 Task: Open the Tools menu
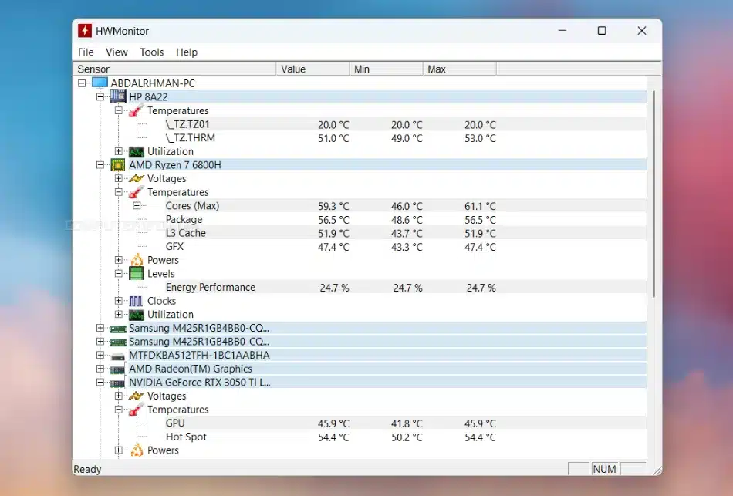[x=152, y=52]
